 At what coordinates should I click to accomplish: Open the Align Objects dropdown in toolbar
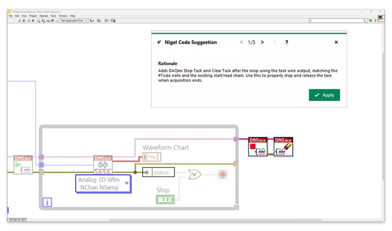pyautogui.click(x=92, y=21)
